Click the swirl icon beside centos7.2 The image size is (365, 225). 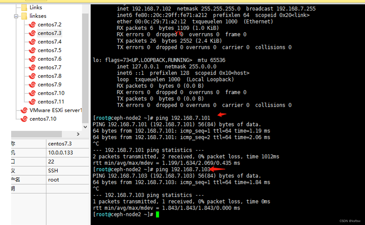(32, 25)
